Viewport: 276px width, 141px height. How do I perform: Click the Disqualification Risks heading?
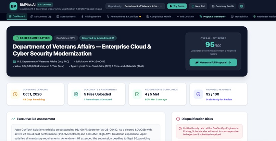click(197, 119)
